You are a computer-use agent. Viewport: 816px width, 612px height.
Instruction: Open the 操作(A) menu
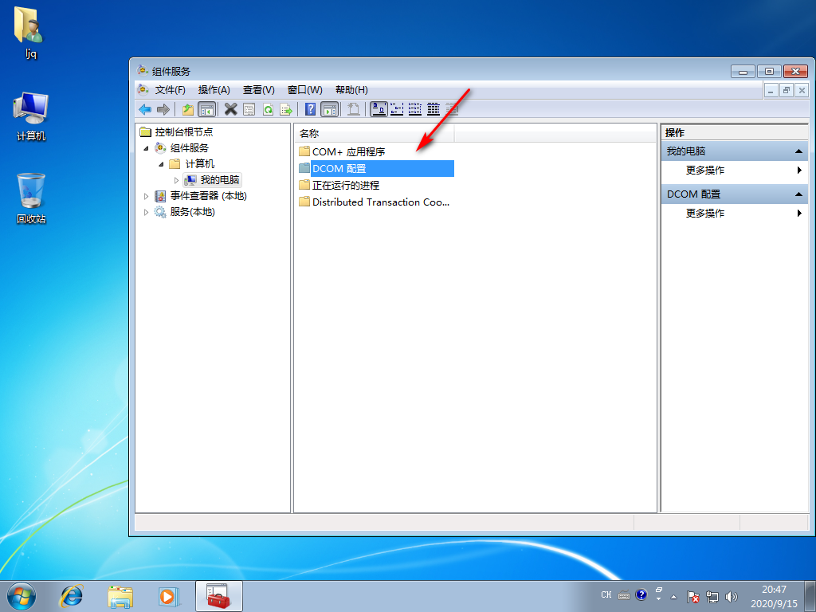point(214,90)
